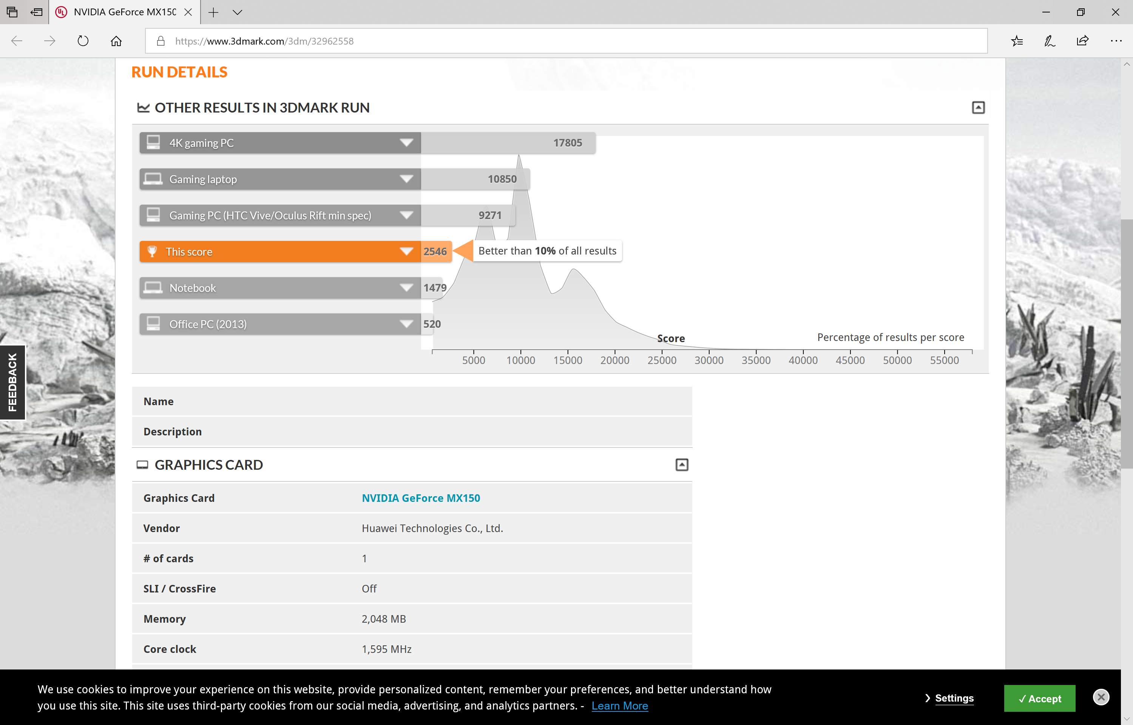Open the tabs set aside icon
This screenshot has width=1133, height=725.
tap(12, 12)
